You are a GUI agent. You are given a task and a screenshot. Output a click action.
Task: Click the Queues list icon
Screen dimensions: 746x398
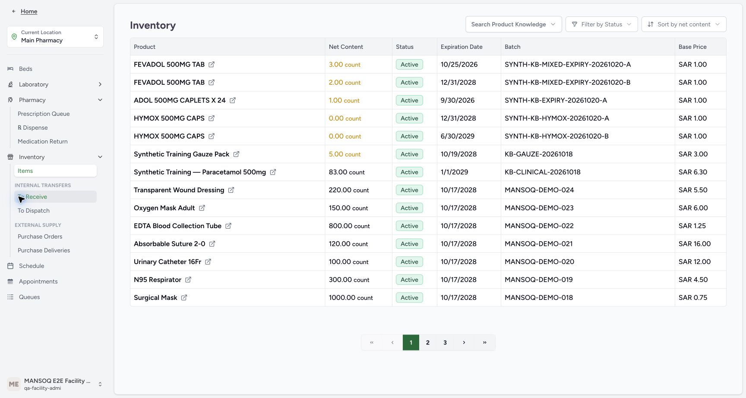tap(10, 297)
